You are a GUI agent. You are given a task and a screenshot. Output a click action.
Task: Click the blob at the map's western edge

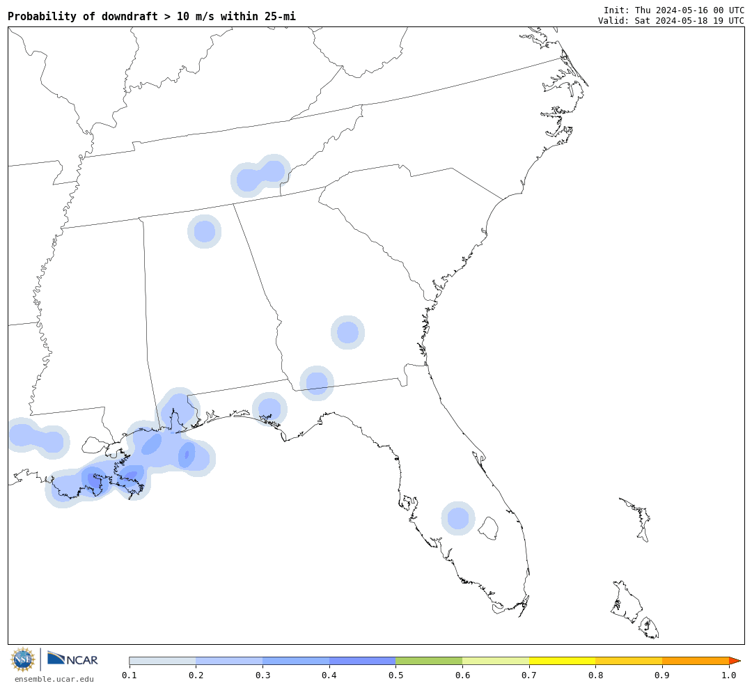tap(38, 438)
